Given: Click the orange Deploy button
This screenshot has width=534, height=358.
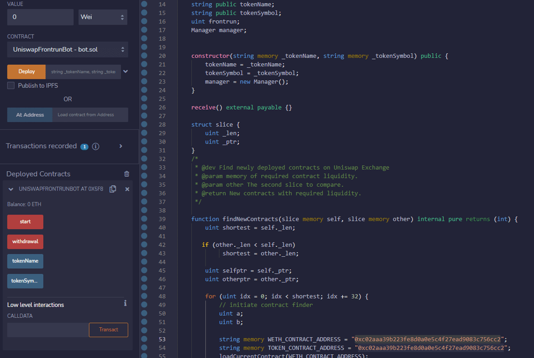Looking at the screenshot, I should pyautogui.click(x=26, y=71).
